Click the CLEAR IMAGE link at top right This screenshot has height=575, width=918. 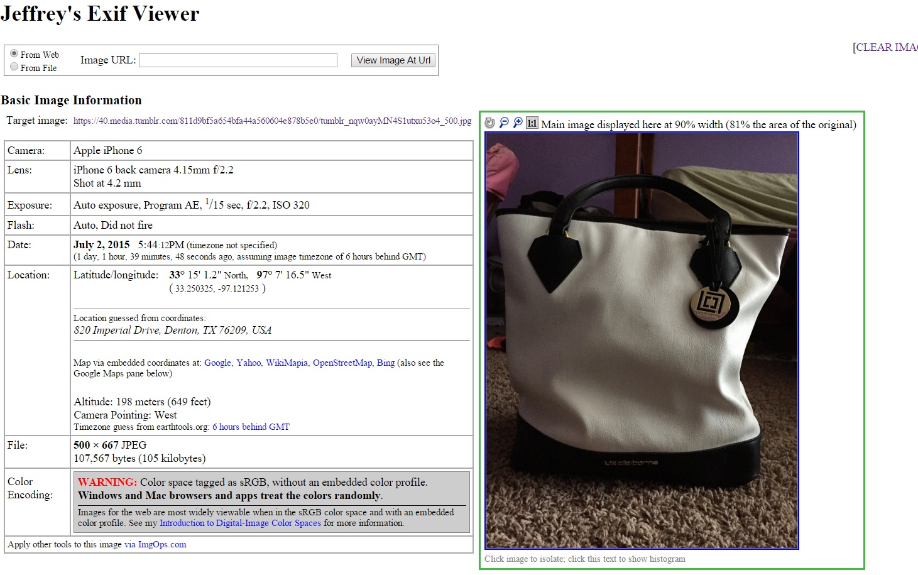click(x=886, y=47)
